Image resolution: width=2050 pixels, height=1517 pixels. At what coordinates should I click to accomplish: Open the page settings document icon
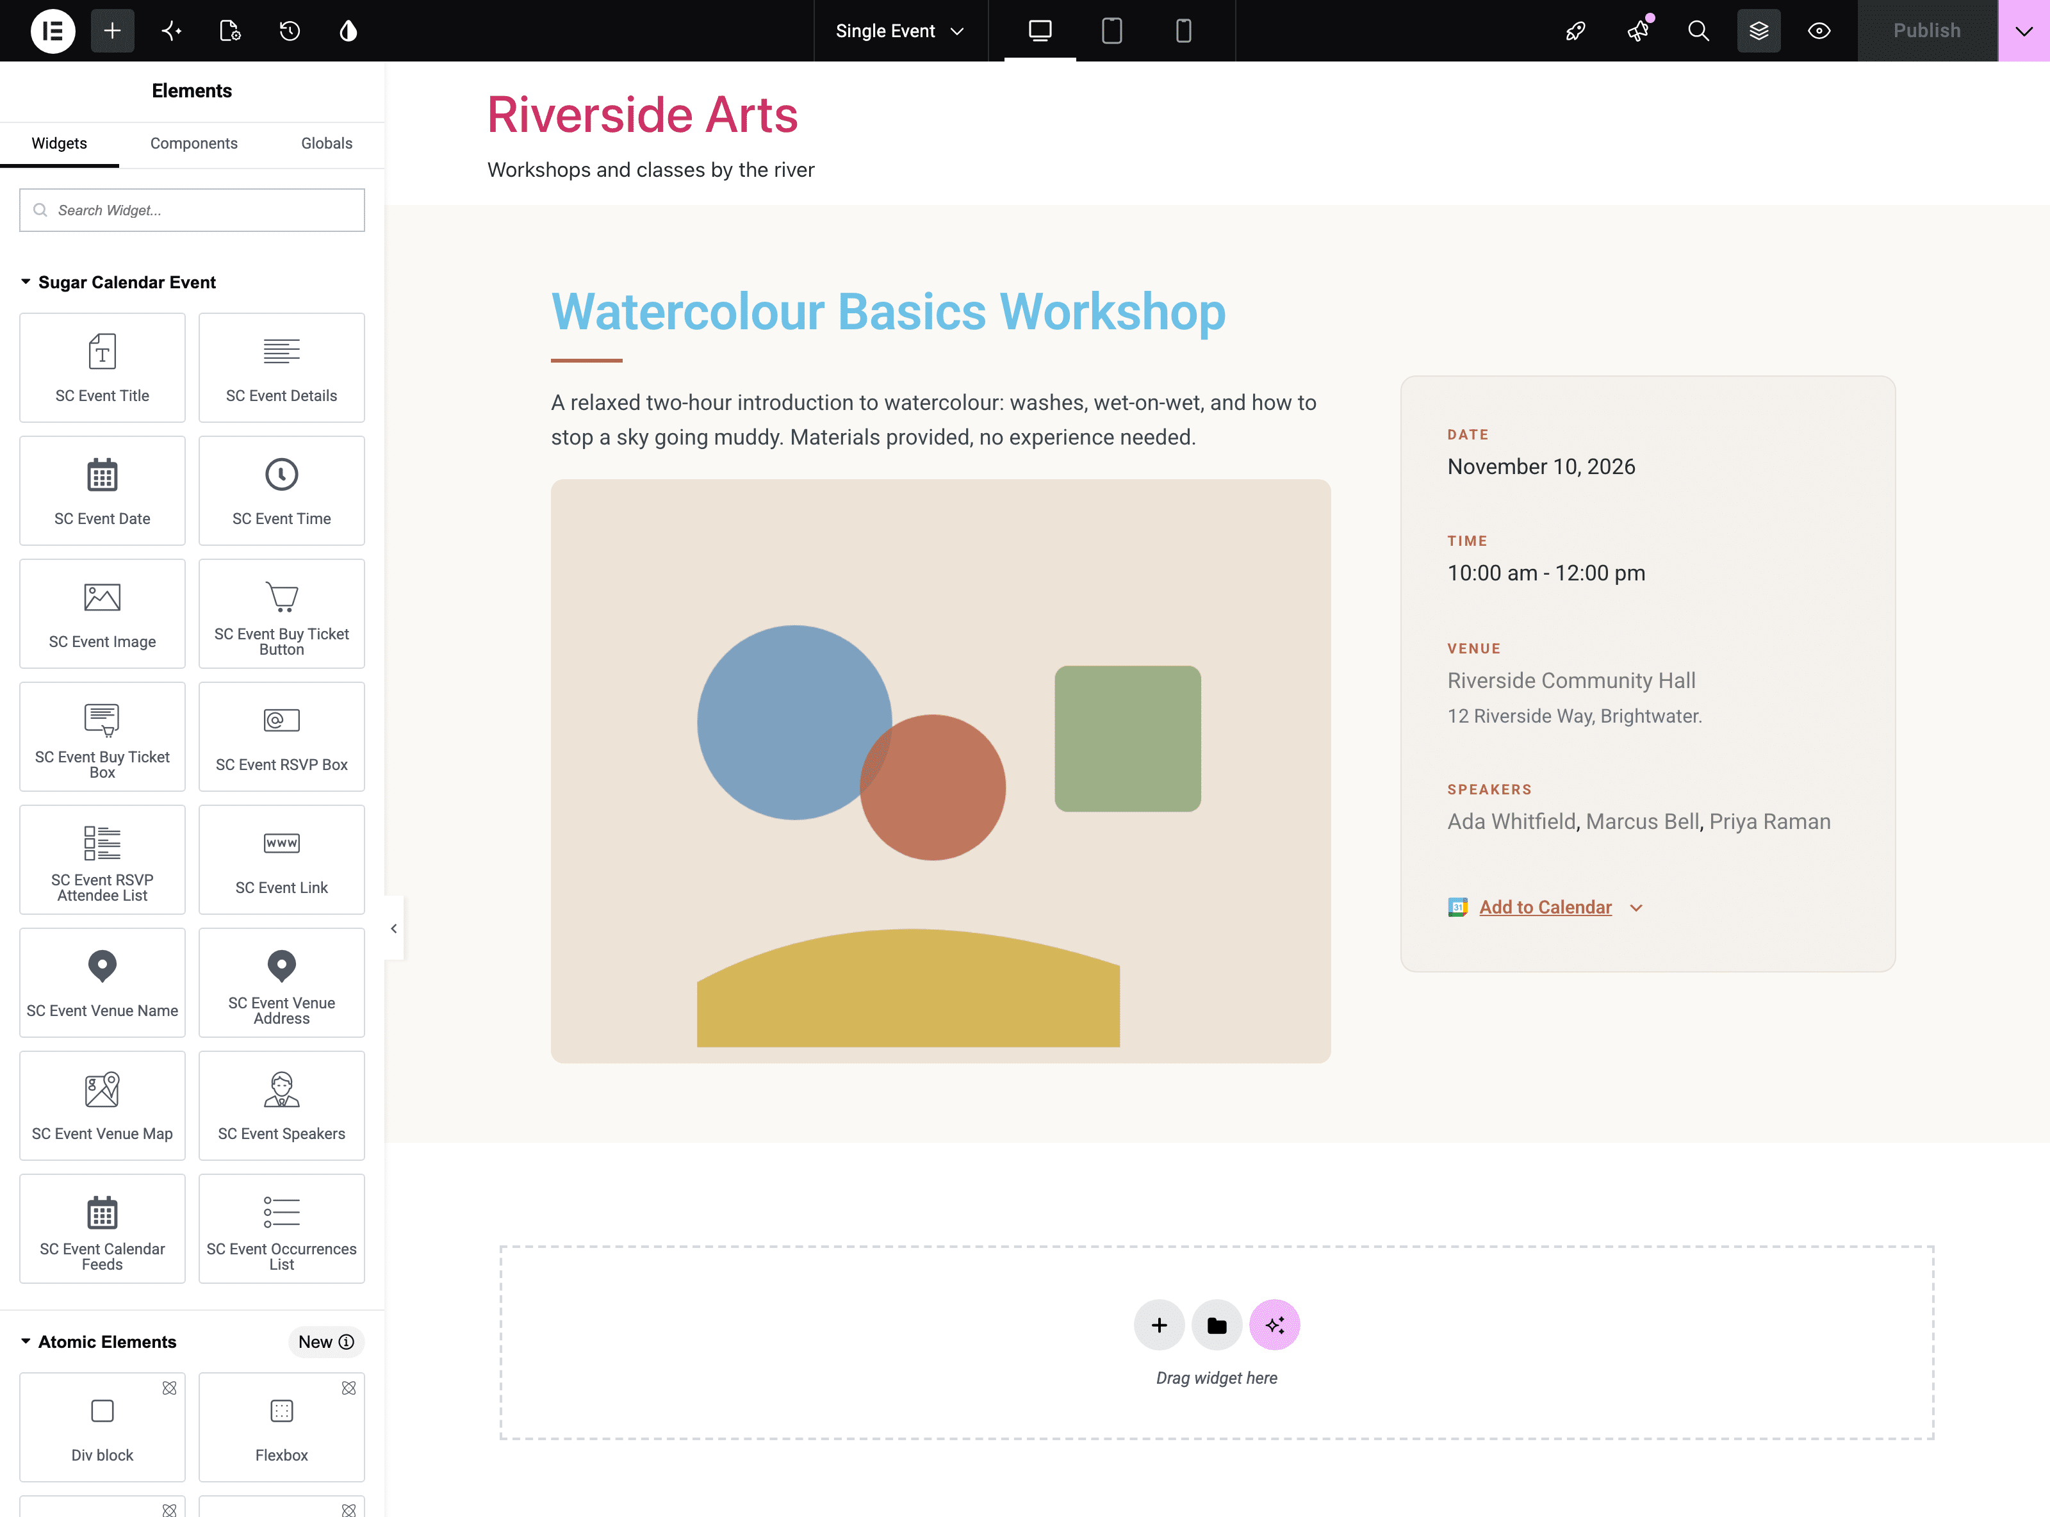coord(231,31)
